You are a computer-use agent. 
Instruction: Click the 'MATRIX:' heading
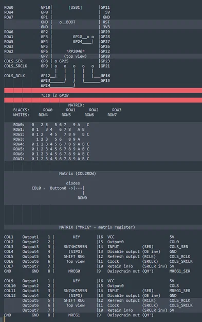(76, 105)
